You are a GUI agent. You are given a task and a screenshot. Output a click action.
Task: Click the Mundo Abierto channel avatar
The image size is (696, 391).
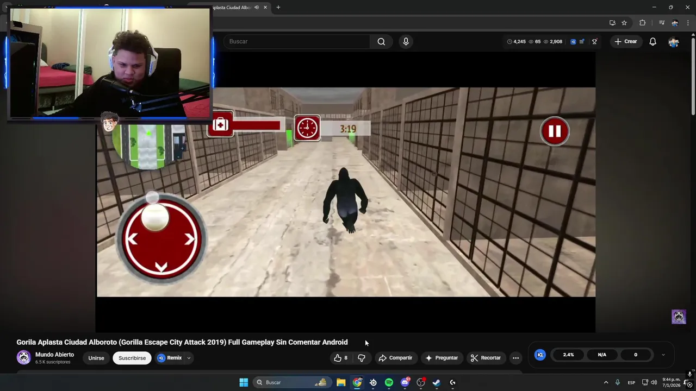tap(23, 357)
